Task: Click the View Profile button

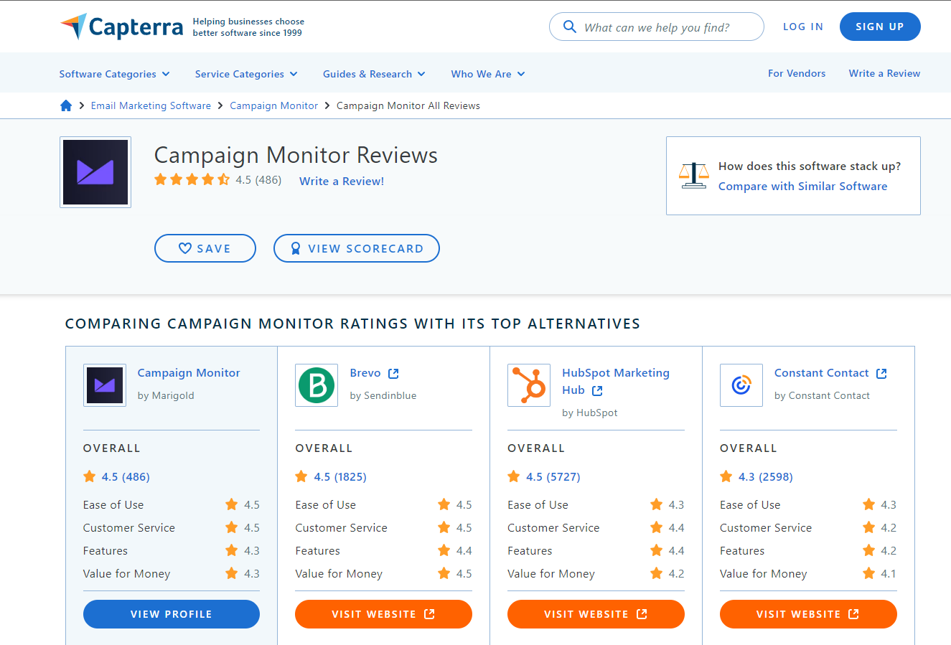Action: click(172, 614)
